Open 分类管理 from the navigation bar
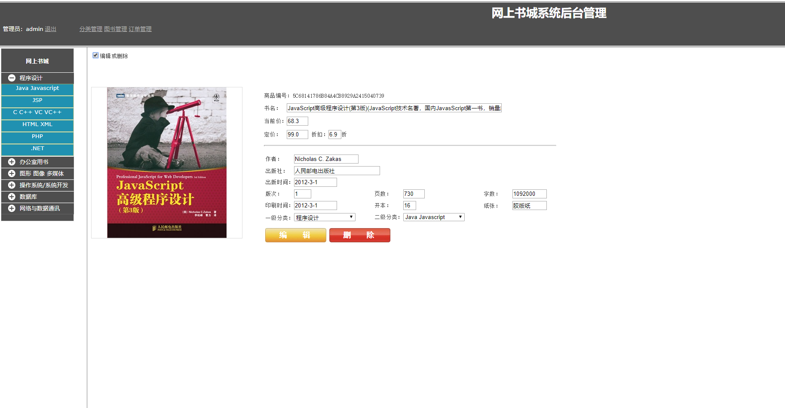The height and width of the screenshot is (408, 785). 90,29
